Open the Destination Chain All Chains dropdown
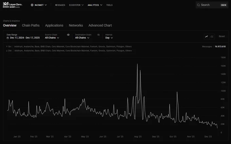The width and height of the screenshot is (231, 144). (82, 38)
